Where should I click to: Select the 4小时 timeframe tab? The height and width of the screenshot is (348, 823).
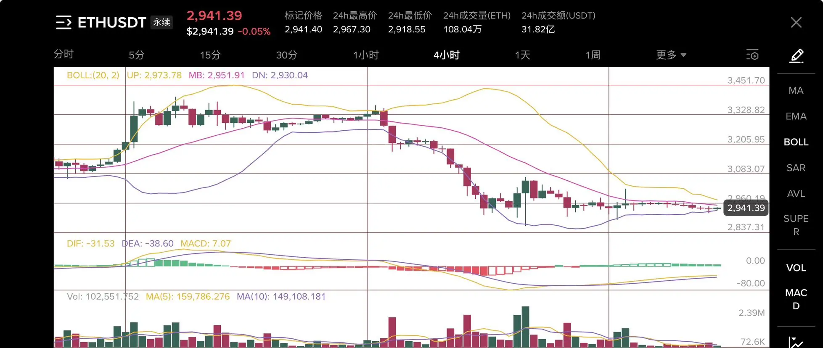447,55
